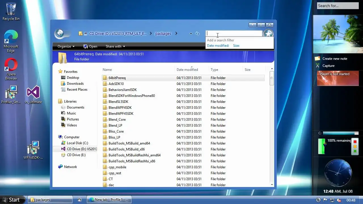Select the BlendSDKForWindowsPhone80 folder
This screenshot has width=363, height=204.
pos(132,96)
